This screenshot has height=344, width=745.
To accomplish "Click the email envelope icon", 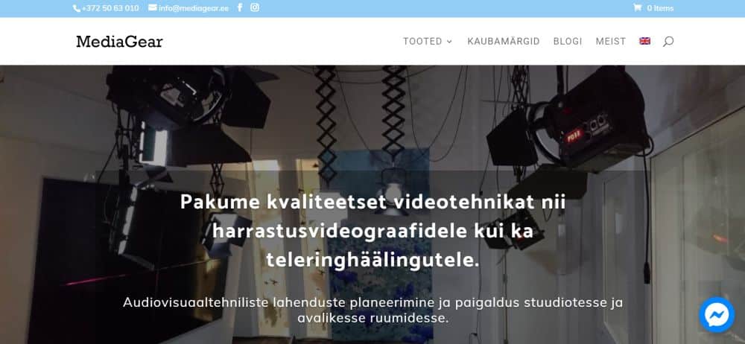I will 153,7.
